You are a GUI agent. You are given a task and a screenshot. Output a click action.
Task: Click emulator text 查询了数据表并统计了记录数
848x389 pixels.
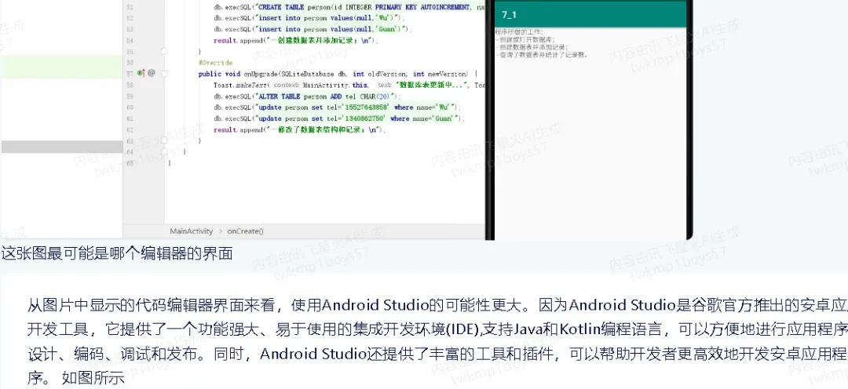tap(541, 55)
